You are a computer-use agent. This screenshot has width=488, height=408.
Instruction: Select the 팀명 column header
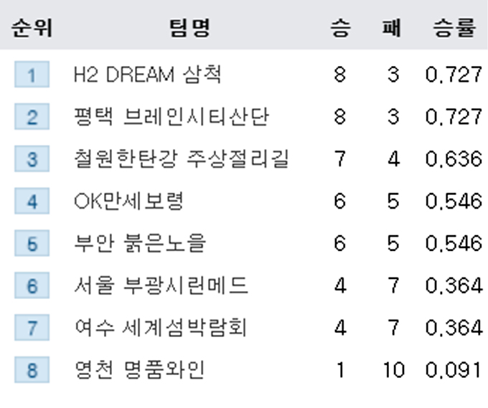[x=190, y=28]
